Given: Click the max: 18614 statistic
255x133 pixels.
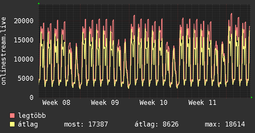Looking at the screenshot, I should (x=225, y=124).
